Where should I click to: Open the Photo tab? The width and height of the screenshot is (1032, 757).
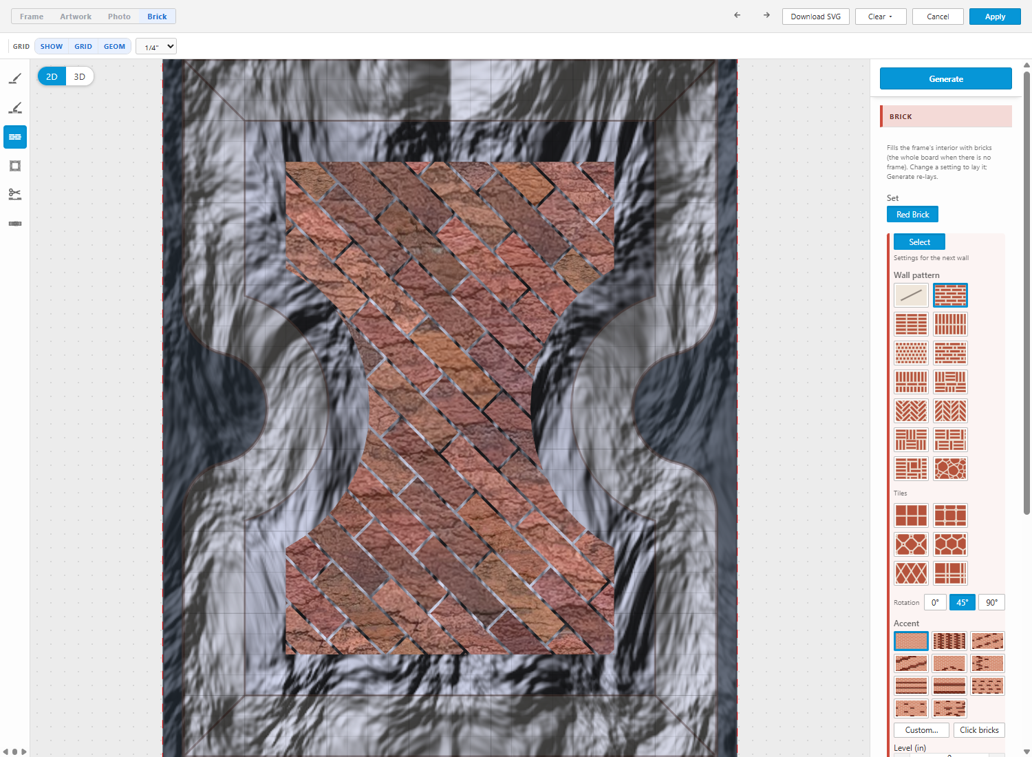tap(119, 17)
